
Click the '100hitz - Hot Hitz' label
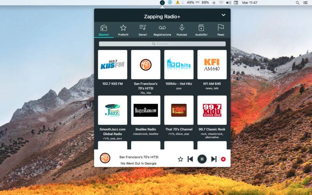179,84
